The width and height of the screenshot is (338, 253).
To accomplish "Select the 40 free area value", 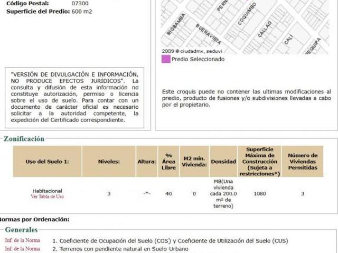I will tap(168, 194).
